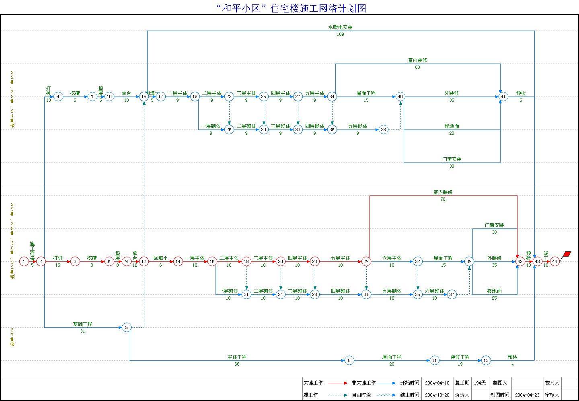The image size is (579, 401).
Task: Select node 5 ending 基础工程
Action: 126,327
